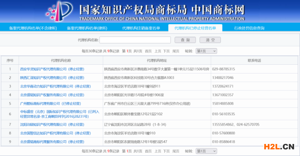Open the 代理机构注销备案名单 tab
Image resolution: width=300 pixels, height=156 pixels.
[x=141, y=28]
